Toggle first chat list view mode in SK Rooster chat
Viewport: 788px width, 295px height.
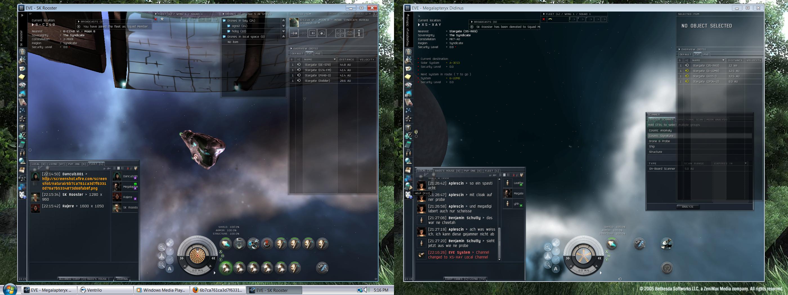pos(115,168)
